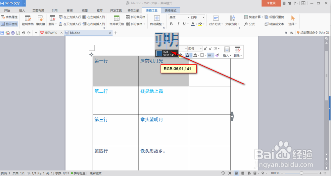Switch to the 视图 (View) tab

click(85, 10)
